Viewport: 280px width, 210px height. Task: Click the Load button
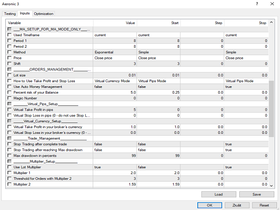219,194
